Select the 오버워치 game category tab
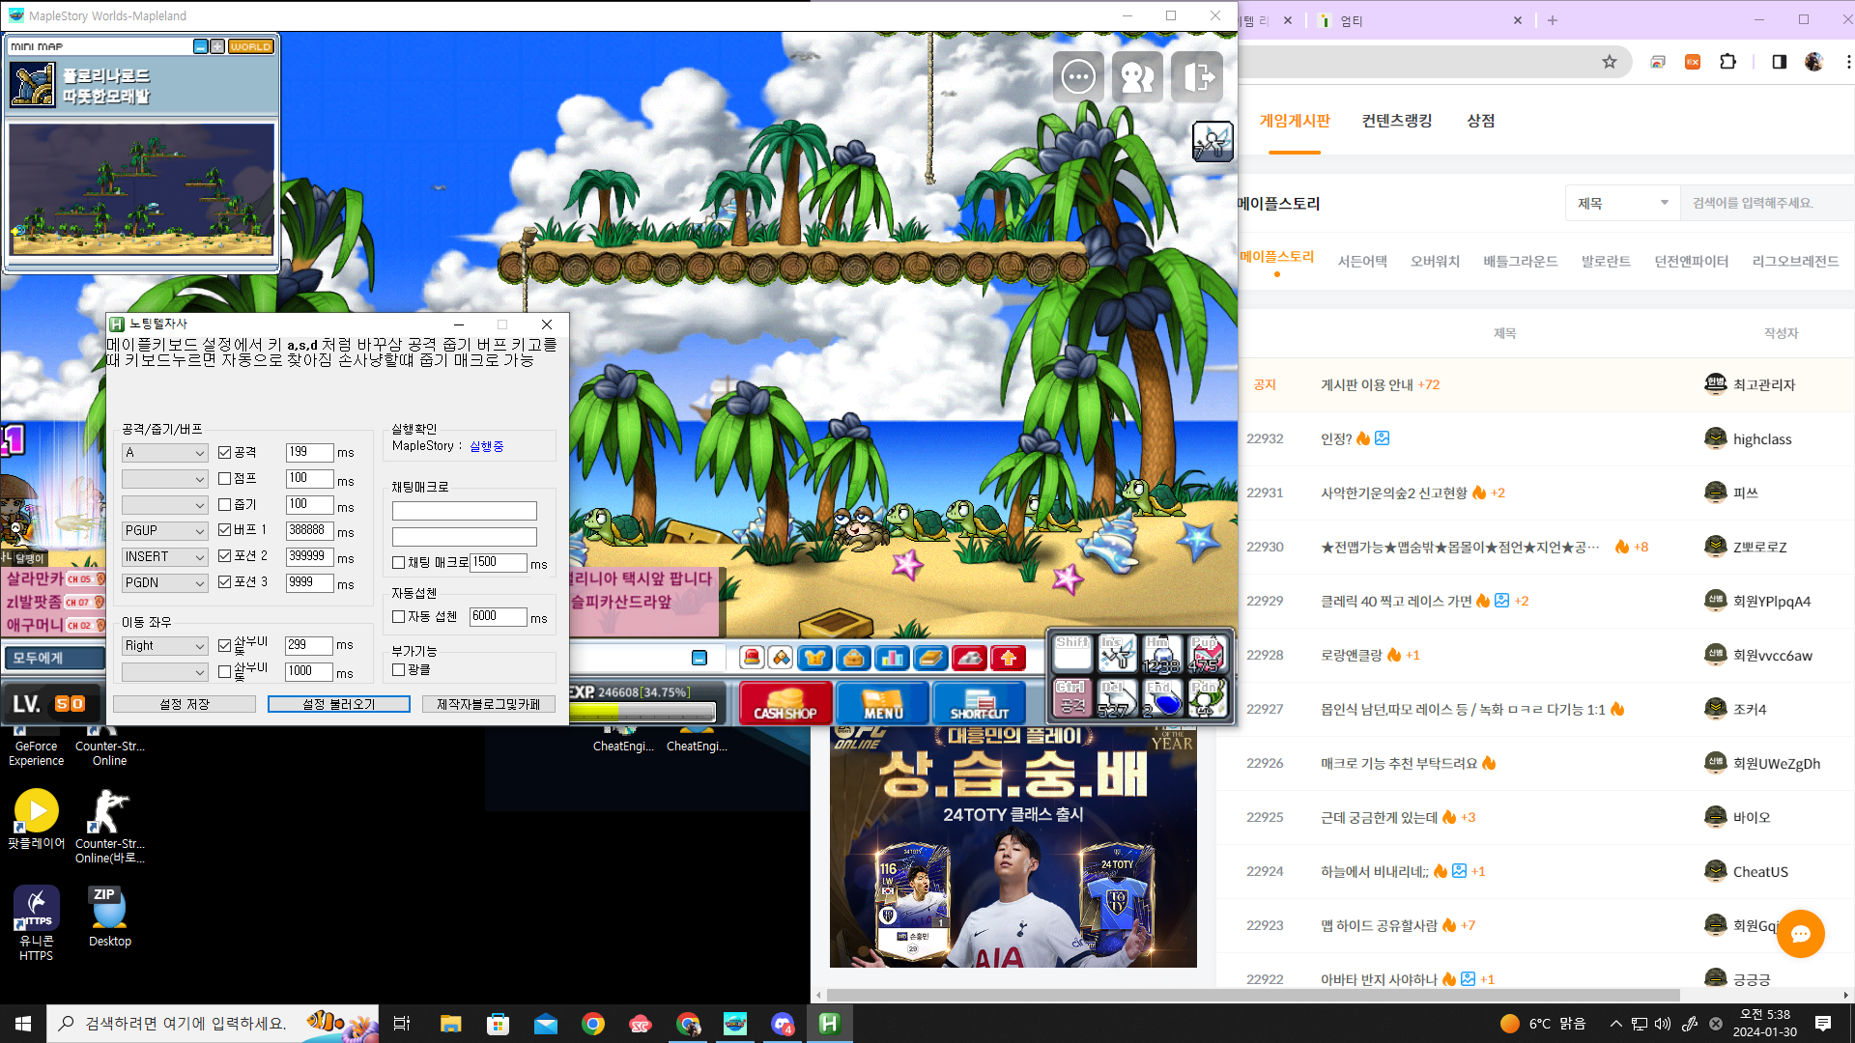Screen dimensions: 1855x1043 pyautogui.click(x=1435, y=261)
